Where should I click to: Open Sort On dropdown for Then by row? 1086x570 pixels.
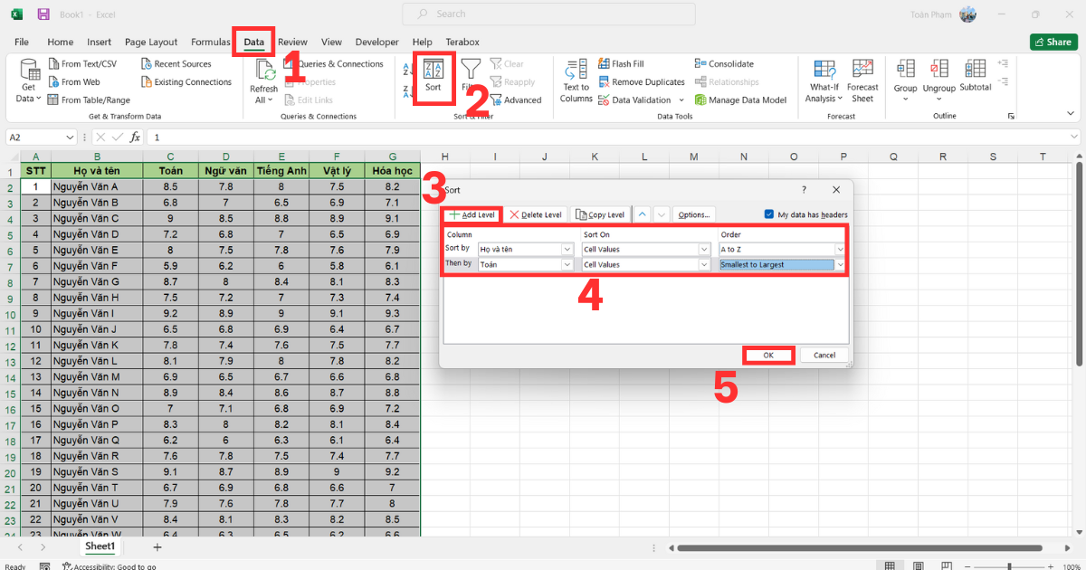(703, 265)
